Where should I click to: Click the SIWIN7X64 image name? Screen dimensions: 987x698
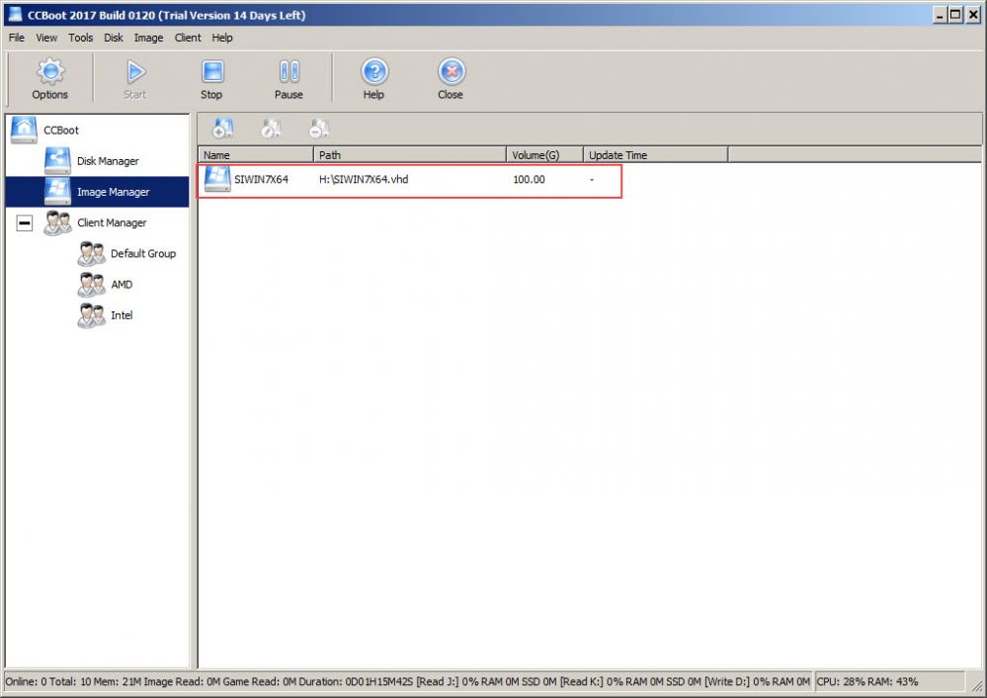point(261,180)
